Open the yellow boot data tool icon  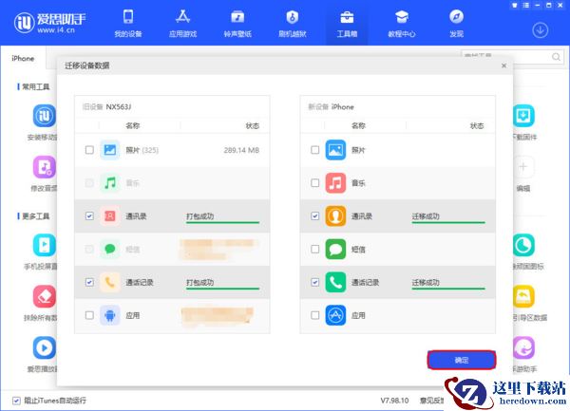coord(523,297)
